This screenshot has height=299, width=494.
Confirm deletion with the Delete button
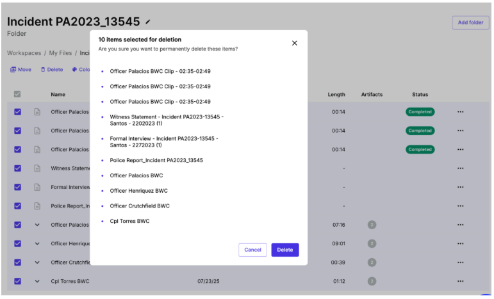coord(285,250)
